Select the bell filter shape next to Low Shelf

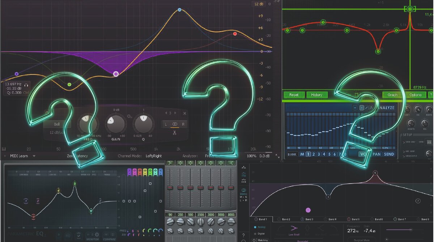pos(307,228)
